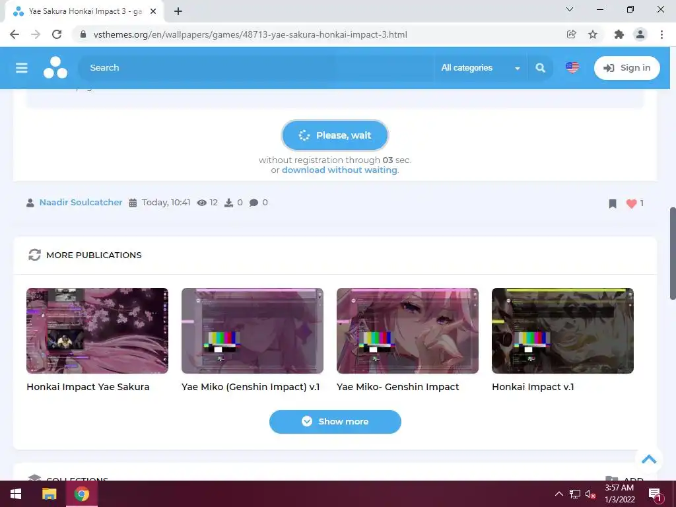
Task: Open the download without waiting link
Action: click(339, 170)
